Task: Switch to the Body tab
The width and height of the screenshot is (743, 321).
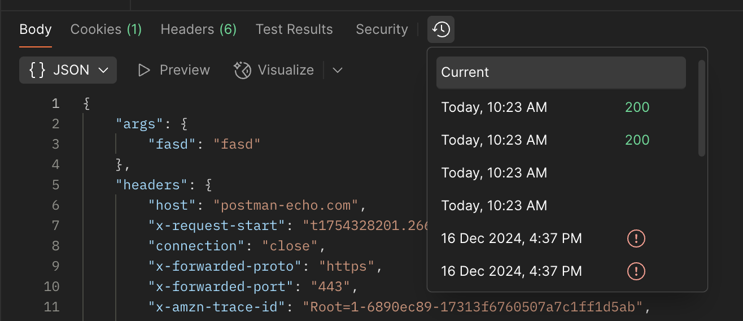Action: coord(36,29)
